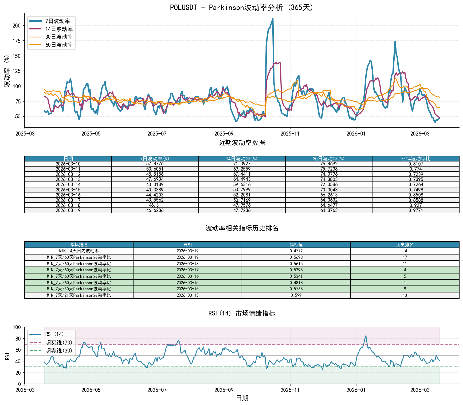Click the chart title POLUSDT Parkinson波动率分析
This screenshot has height=405, width=463.
pyautogui.click(x=242, y=7)
